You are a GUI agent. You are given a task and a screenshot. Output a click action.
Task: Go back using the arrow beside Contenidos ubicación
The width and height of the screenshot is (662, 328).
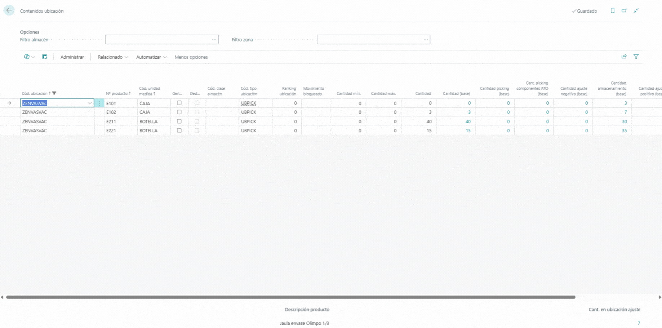click(9, 10)
